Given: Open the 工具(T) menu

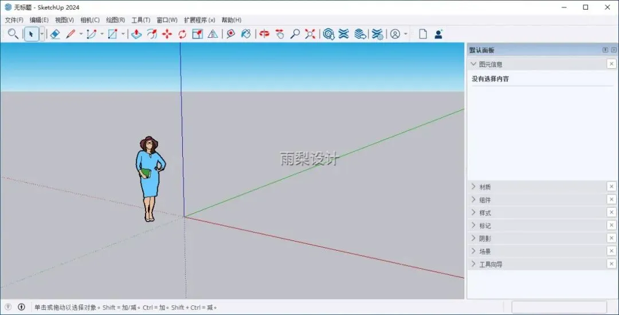Looking at the screenshot, I should click(x=140, y=20).
